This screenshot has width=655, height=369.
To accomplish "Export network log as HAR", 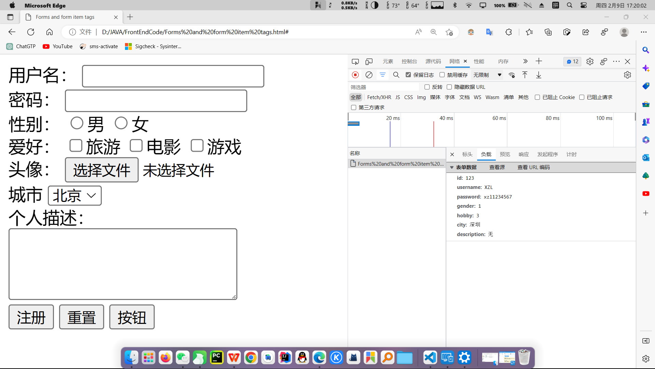I will [539, 75].
